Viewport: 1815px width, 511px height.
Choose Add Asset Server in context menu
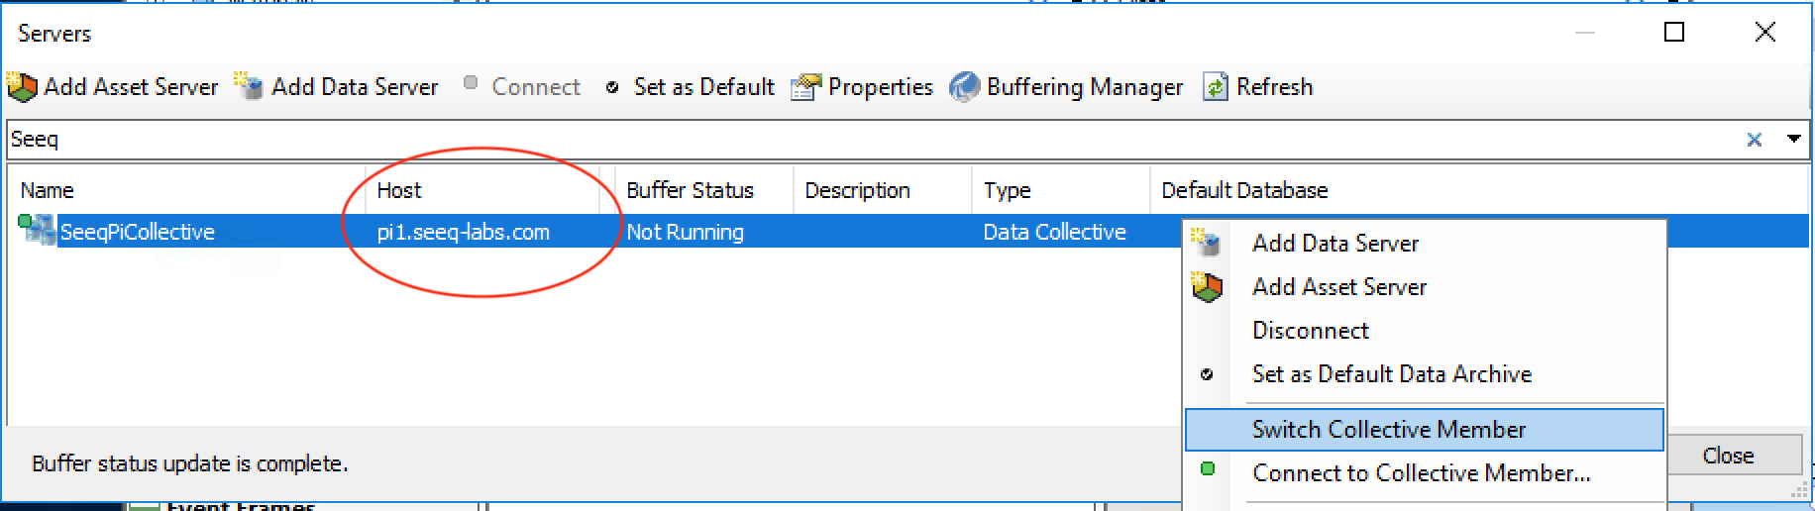coord(1338,286)
